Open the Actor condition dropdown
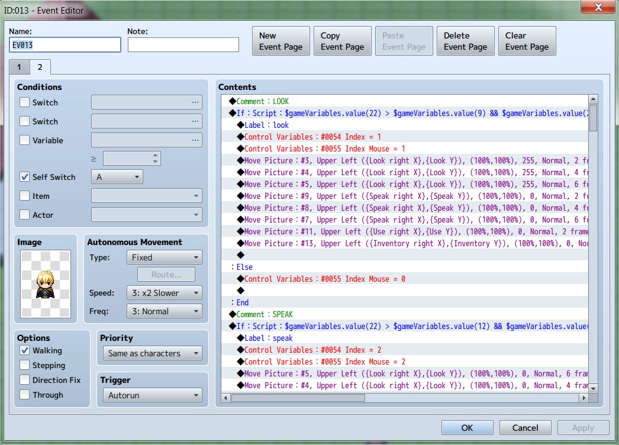This screenshot has height=445, width=619. click(146, 215)
